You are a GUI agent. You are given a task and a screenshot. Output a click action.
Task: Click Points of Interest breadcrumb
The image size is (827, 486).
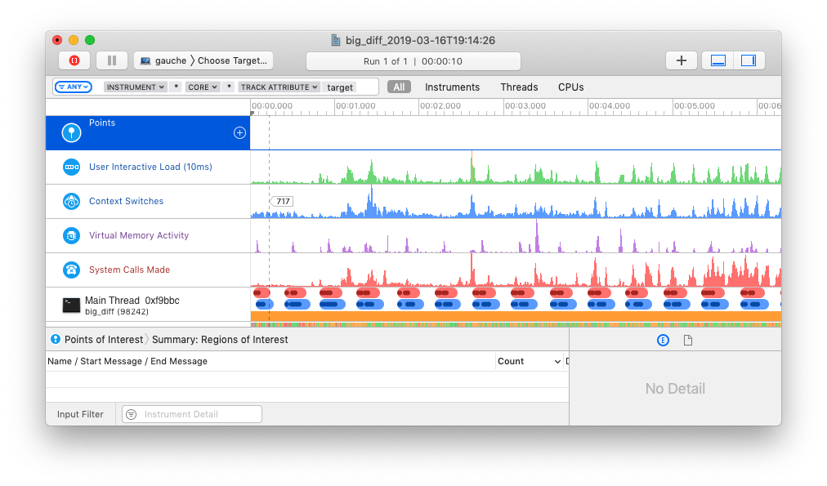103,340
